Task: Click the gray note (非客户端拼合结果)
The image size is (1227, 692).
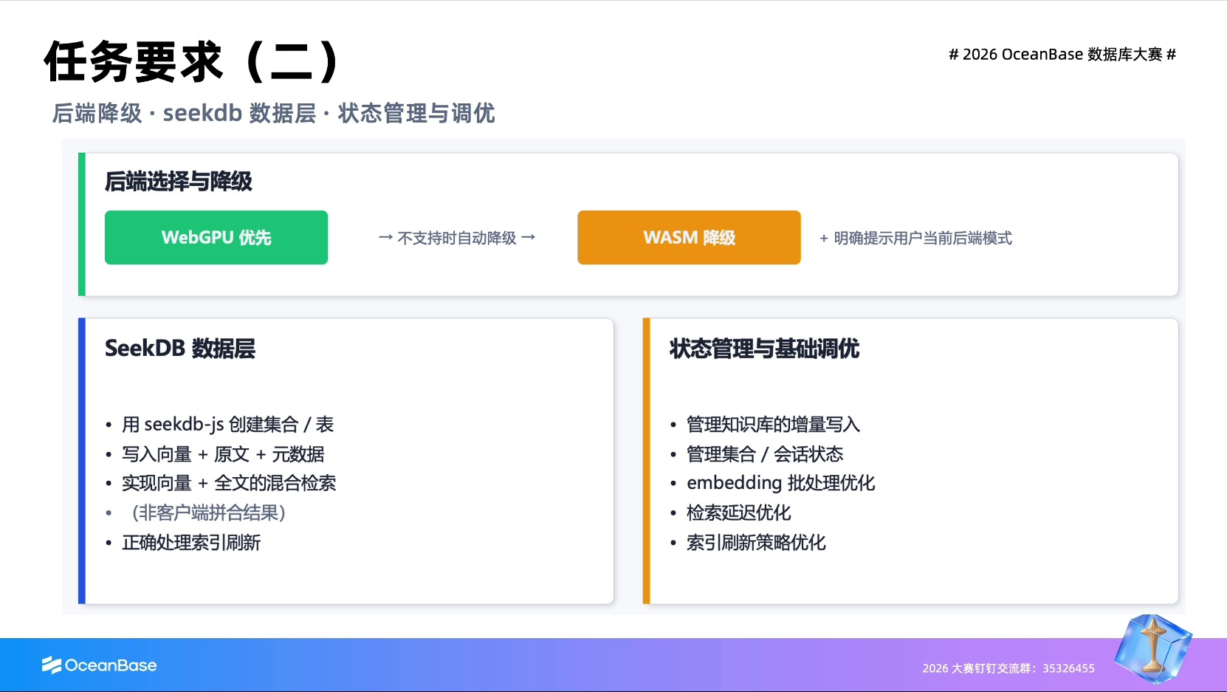Action: click(209, 513)
